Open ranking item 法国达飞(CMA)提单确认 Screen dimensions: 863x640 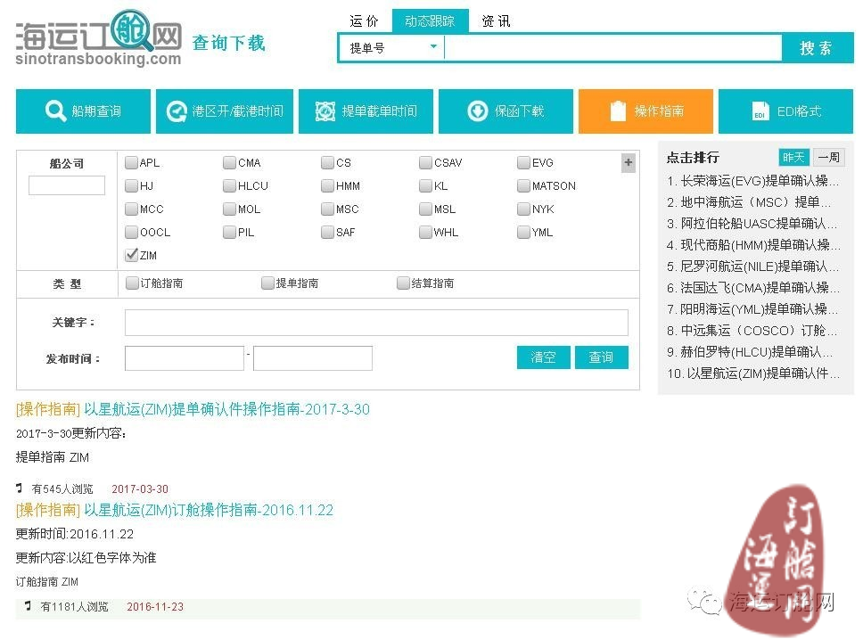click(753, 288)
